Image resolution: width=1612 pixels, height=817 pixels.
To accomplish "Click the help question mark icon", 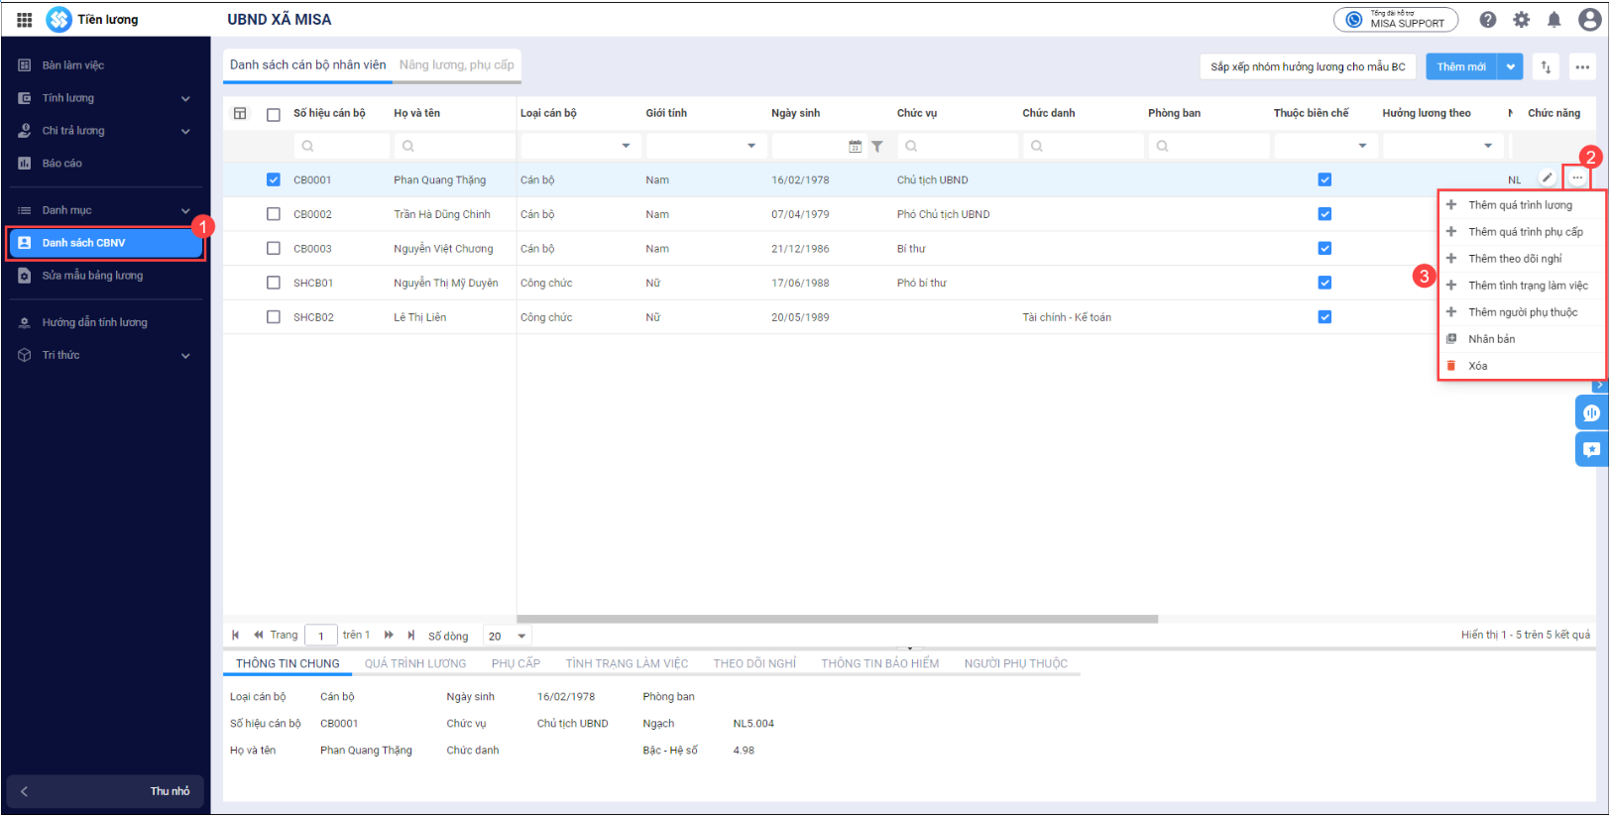I will [1488, 20].
